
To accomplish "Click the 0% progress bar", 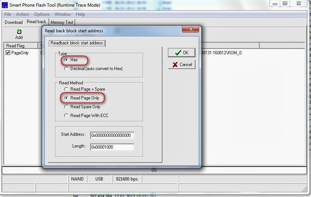I will (154, 170).
